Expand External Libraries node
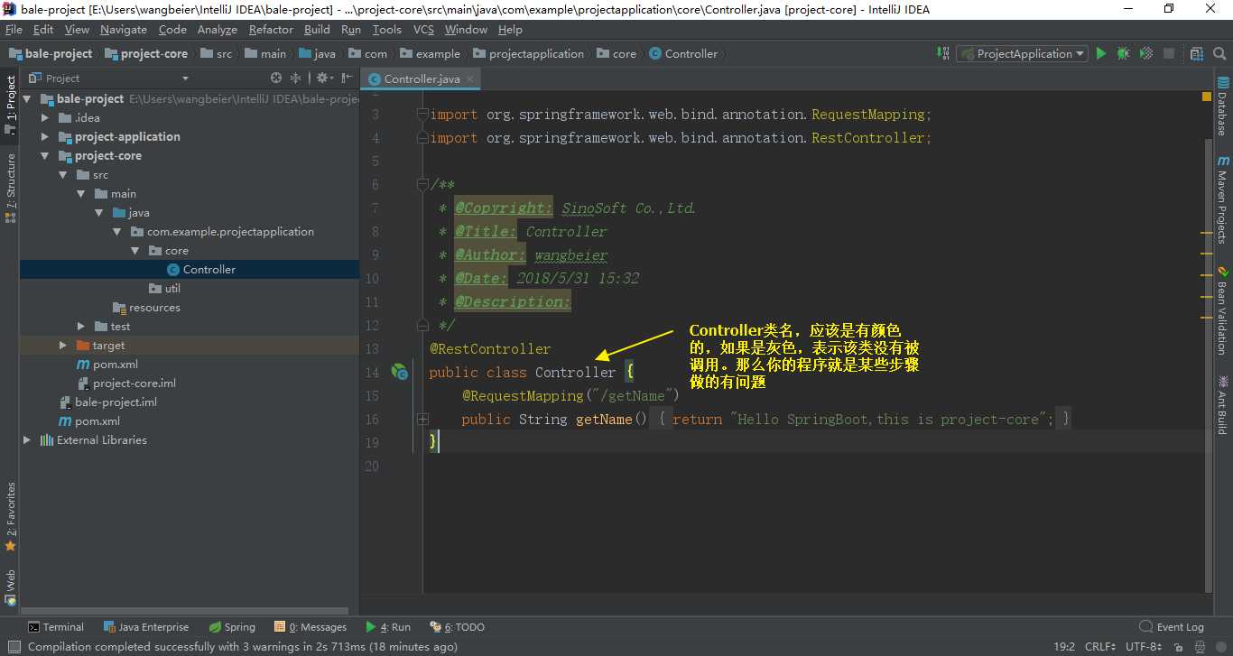 click(x=27, y=439)
